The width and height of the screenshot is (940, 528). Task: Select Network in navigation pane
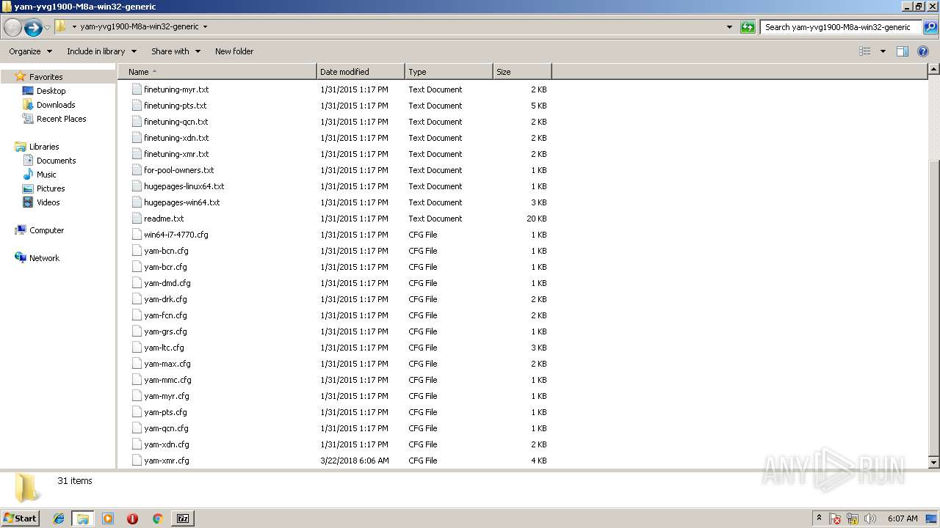pos(44,258)
